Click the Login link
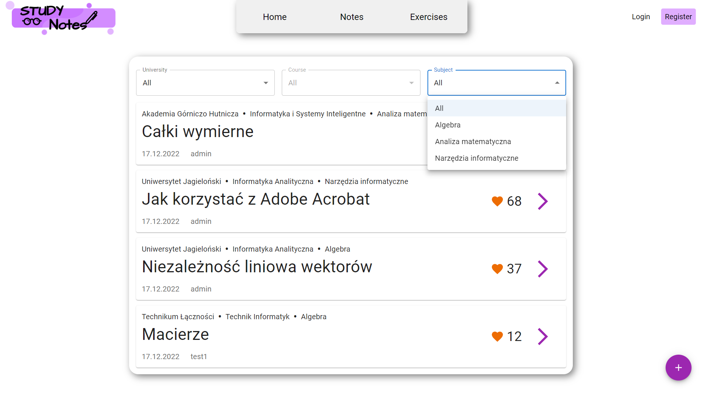Viewport: 710px width, 399px height. point(640,17)
